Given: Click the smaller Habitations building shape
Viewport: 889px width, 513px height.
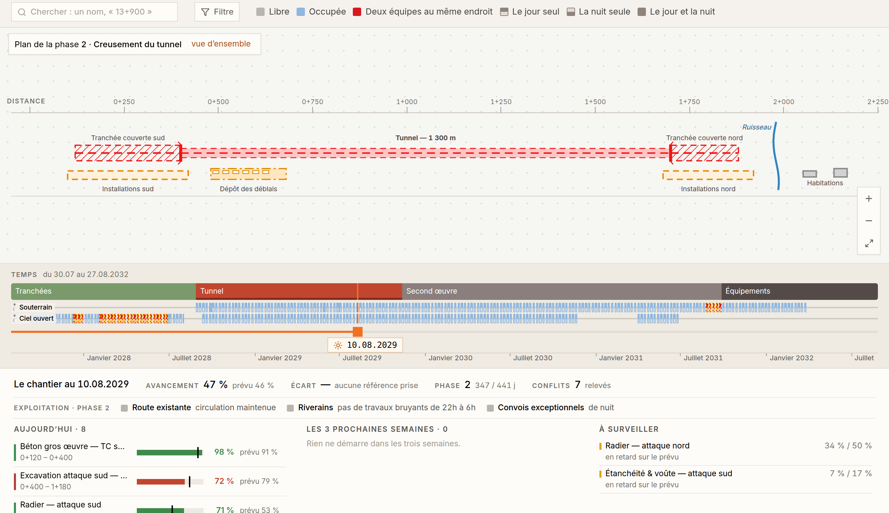Looking at the screenshot, I should 809,174.
